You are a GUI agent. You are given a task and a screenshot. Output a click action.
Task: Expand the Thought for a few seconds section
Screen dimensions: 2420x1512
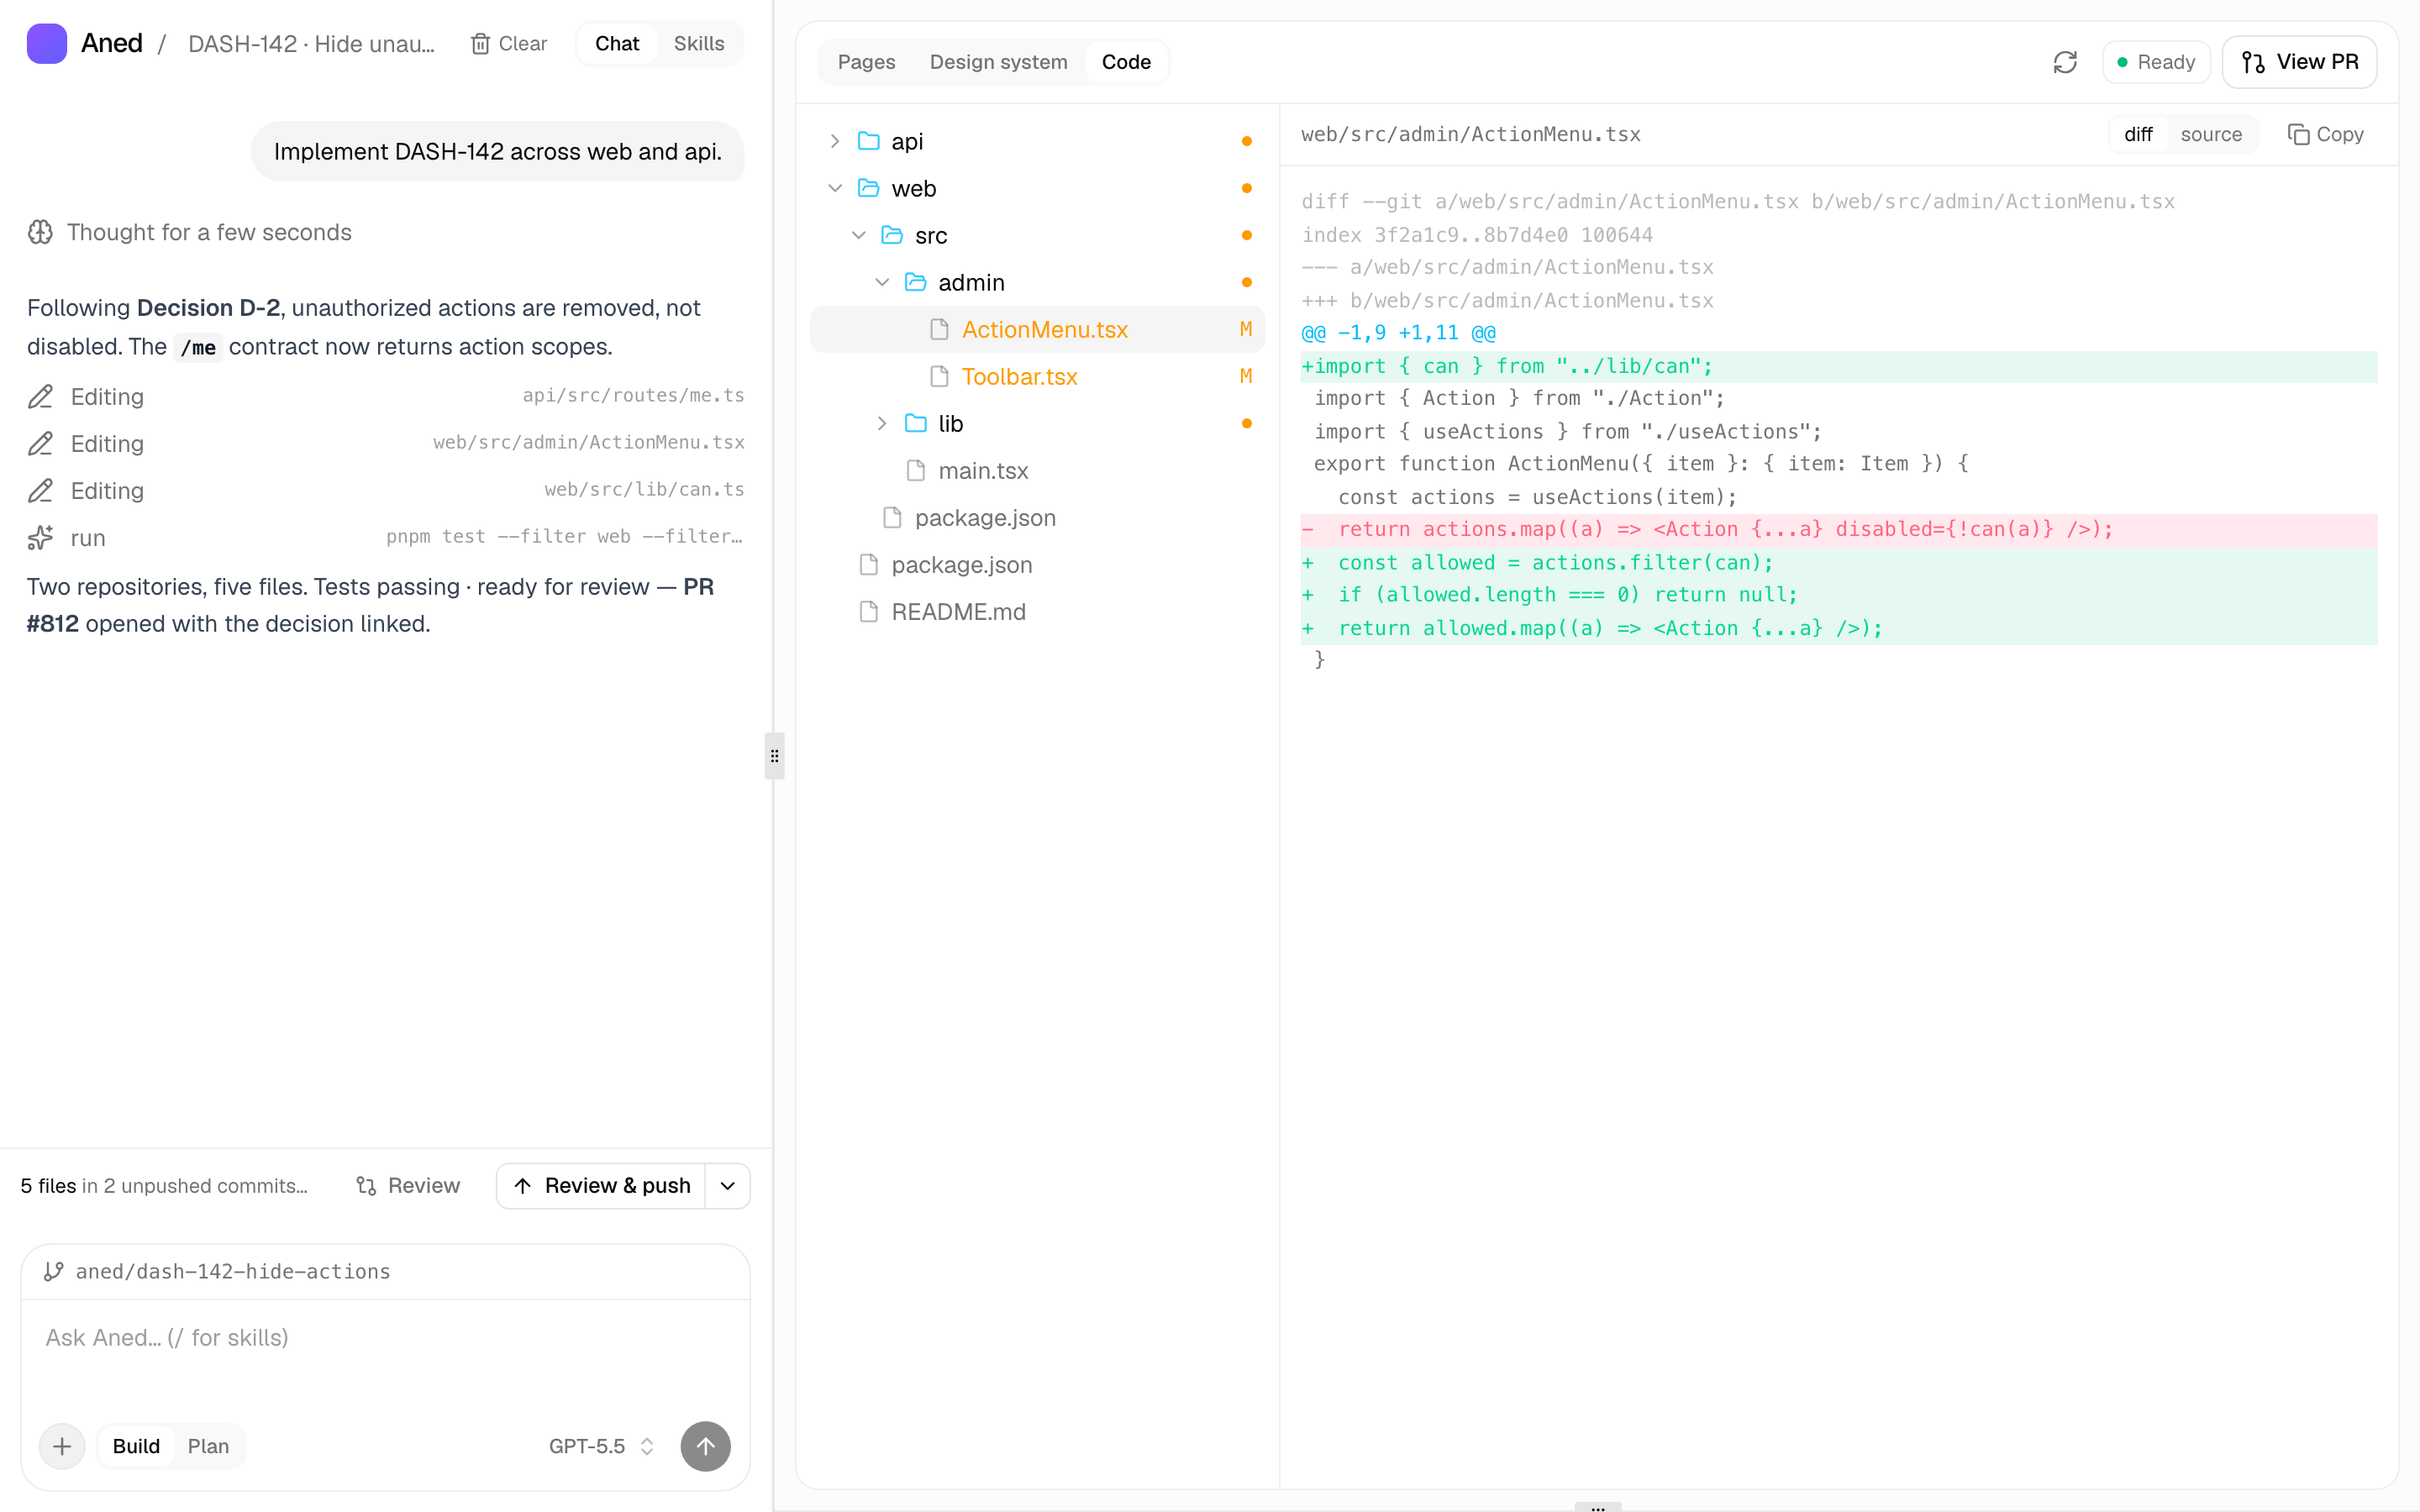[190, 232]
